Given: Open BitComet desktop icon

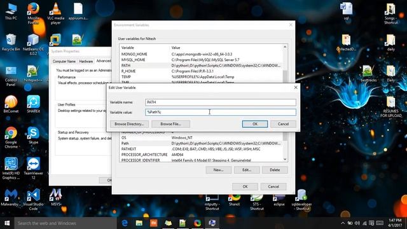Looking at the screenshot, I should point(11,104).
